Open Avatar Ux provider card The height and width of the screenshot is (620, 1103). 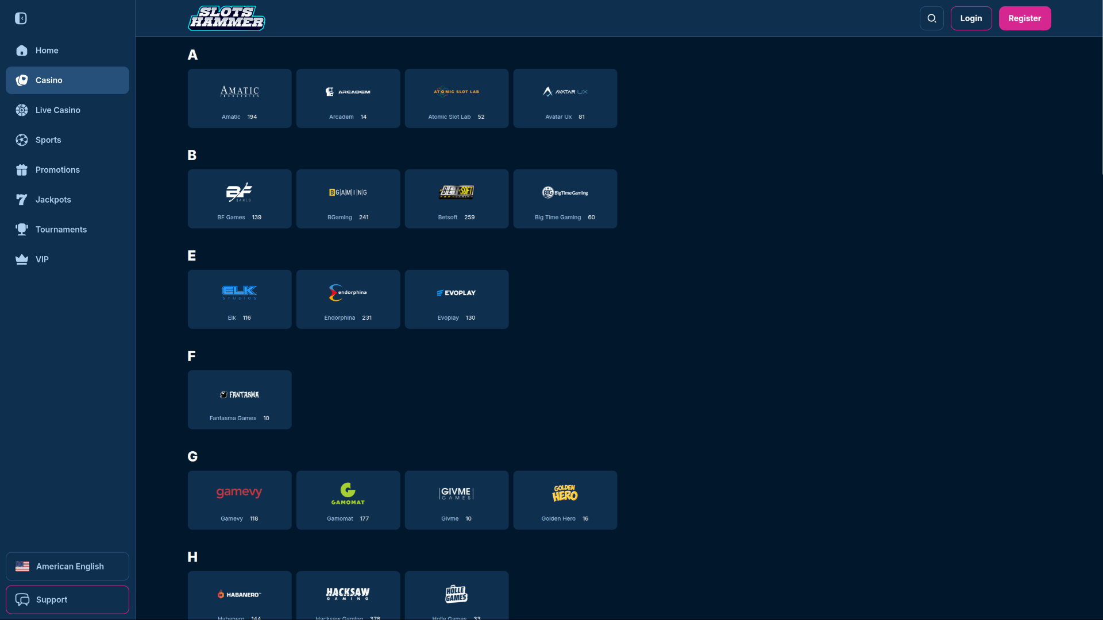click(x=565, y=98)
